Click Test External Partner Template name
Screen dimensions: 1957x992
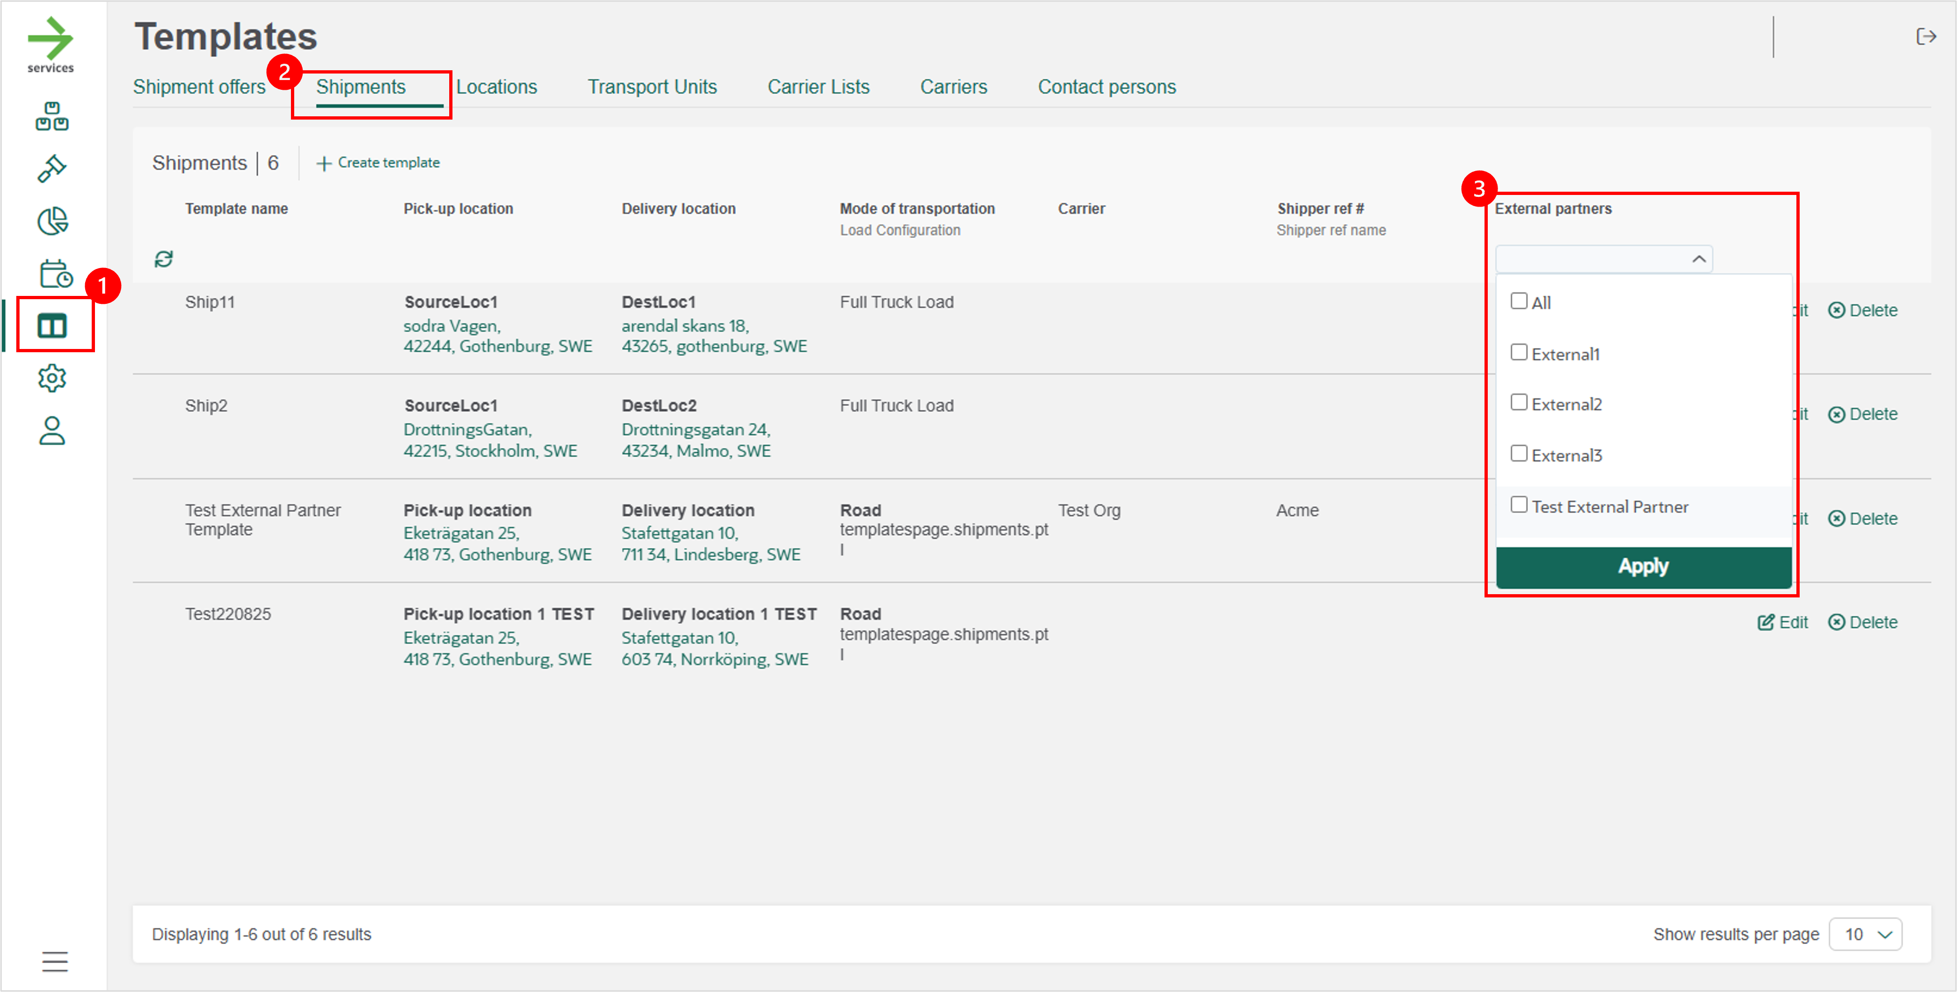coord(262,520)
